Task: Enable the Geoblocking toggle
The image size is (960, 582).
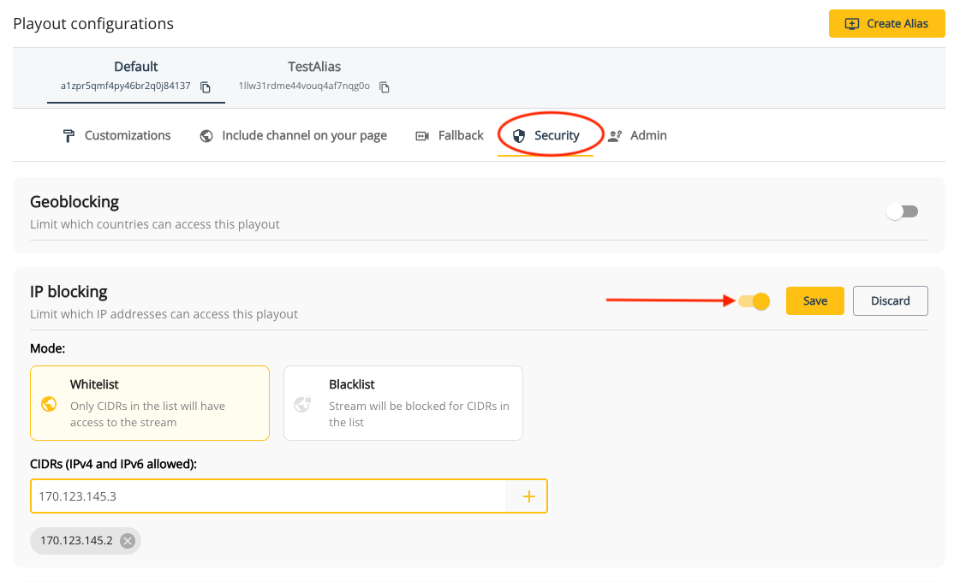Action: [903, 211]
